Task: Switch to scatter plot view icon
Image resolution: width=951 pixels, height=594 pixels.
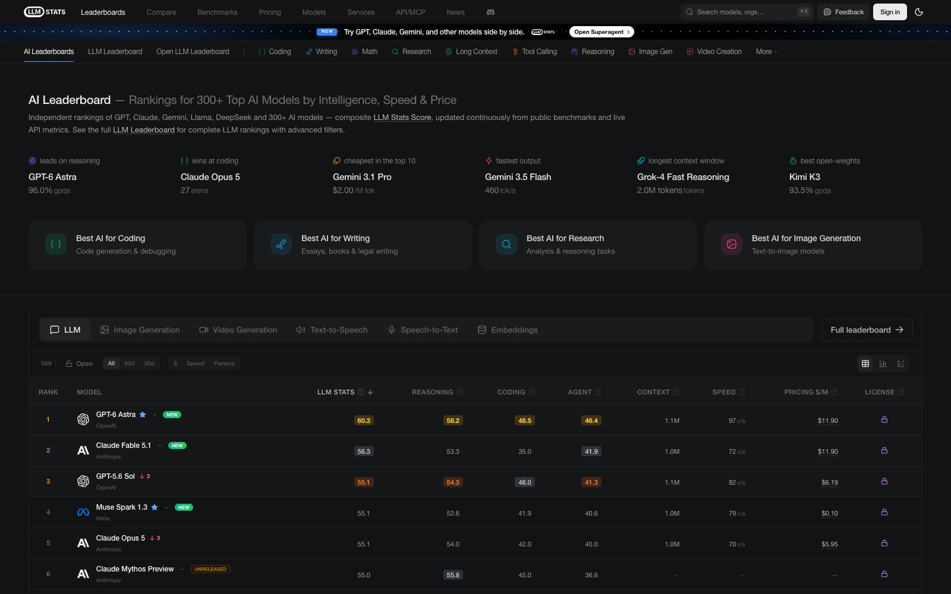Action: click(x=901, y=364)
